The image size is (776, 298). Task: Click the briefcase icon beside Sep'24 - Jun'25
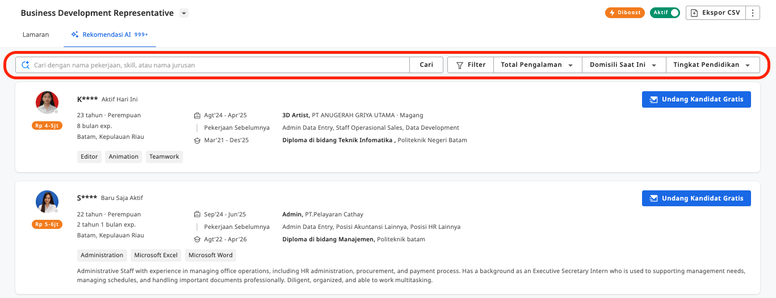[197, 214]
